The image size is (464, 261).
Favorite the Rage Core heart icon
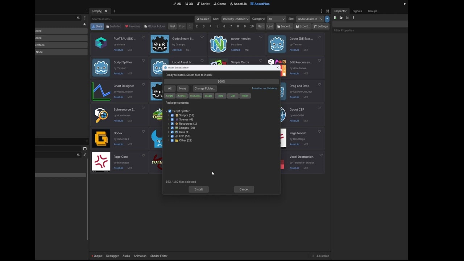pos(144,155)
